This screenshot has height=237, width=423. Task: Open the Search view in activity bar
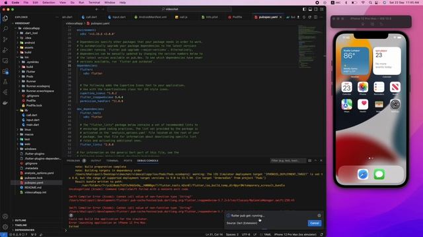(x=5, y=29)
